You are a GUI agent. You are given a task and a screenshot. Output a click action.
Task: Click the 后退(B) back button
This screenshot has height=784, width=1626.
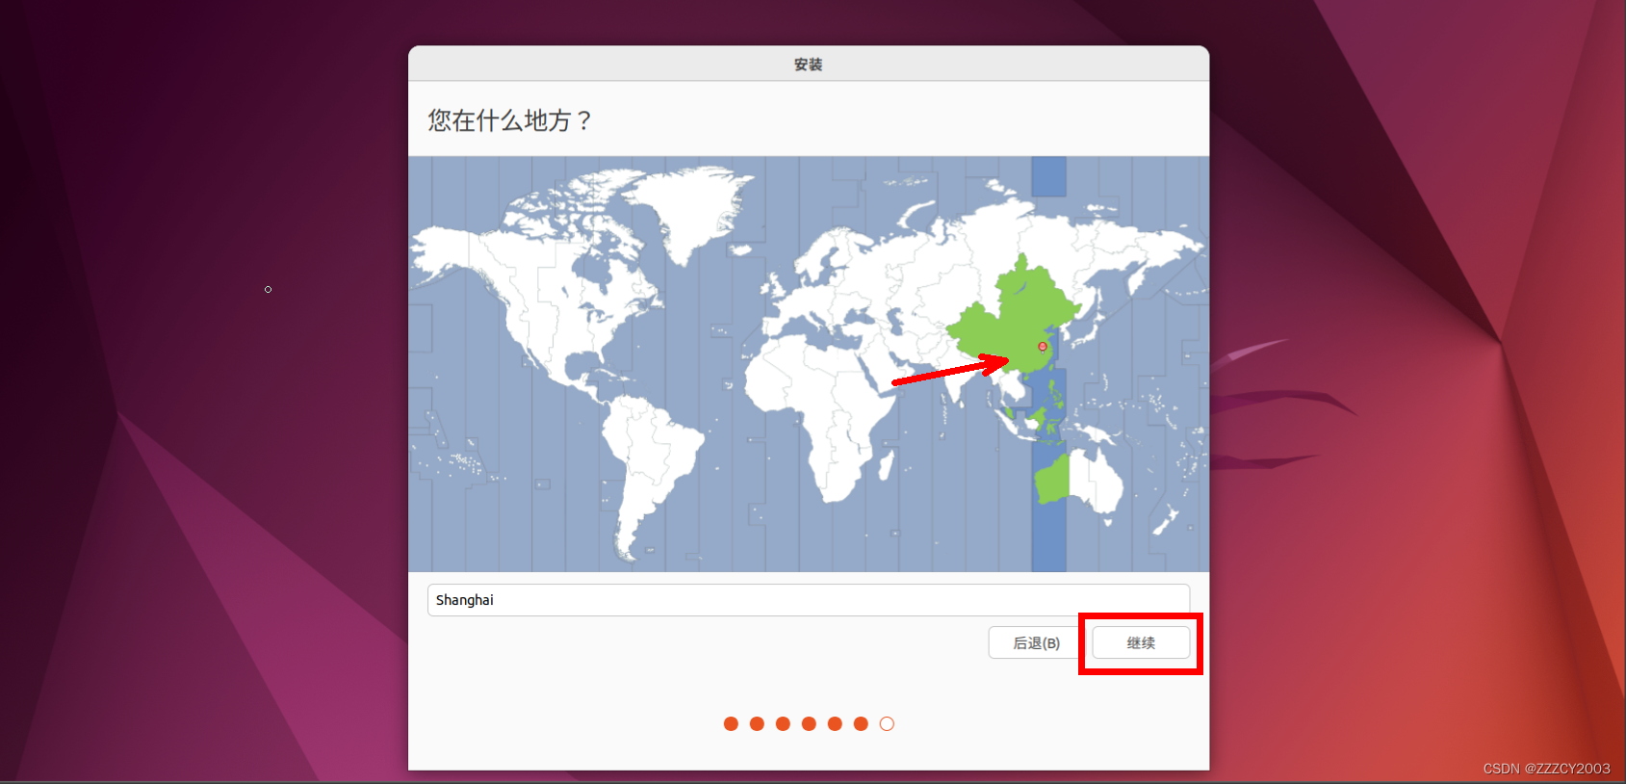tap(1036, 642)
